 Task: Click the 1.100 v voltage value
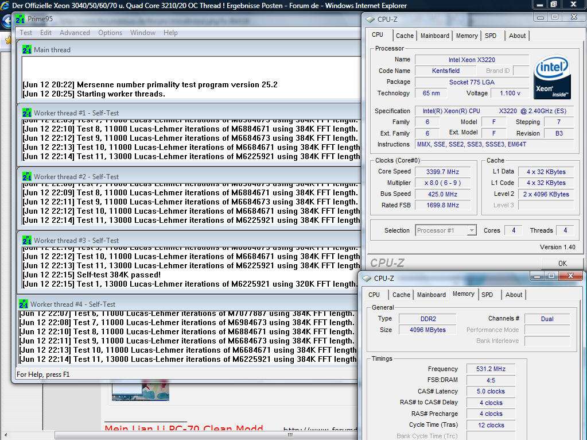point(510,93)
